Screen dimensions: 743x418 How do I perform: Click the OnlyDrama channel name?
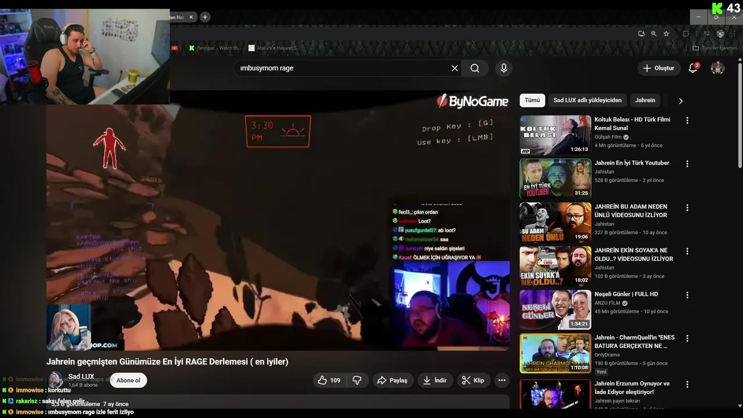(x=607, y=355)
